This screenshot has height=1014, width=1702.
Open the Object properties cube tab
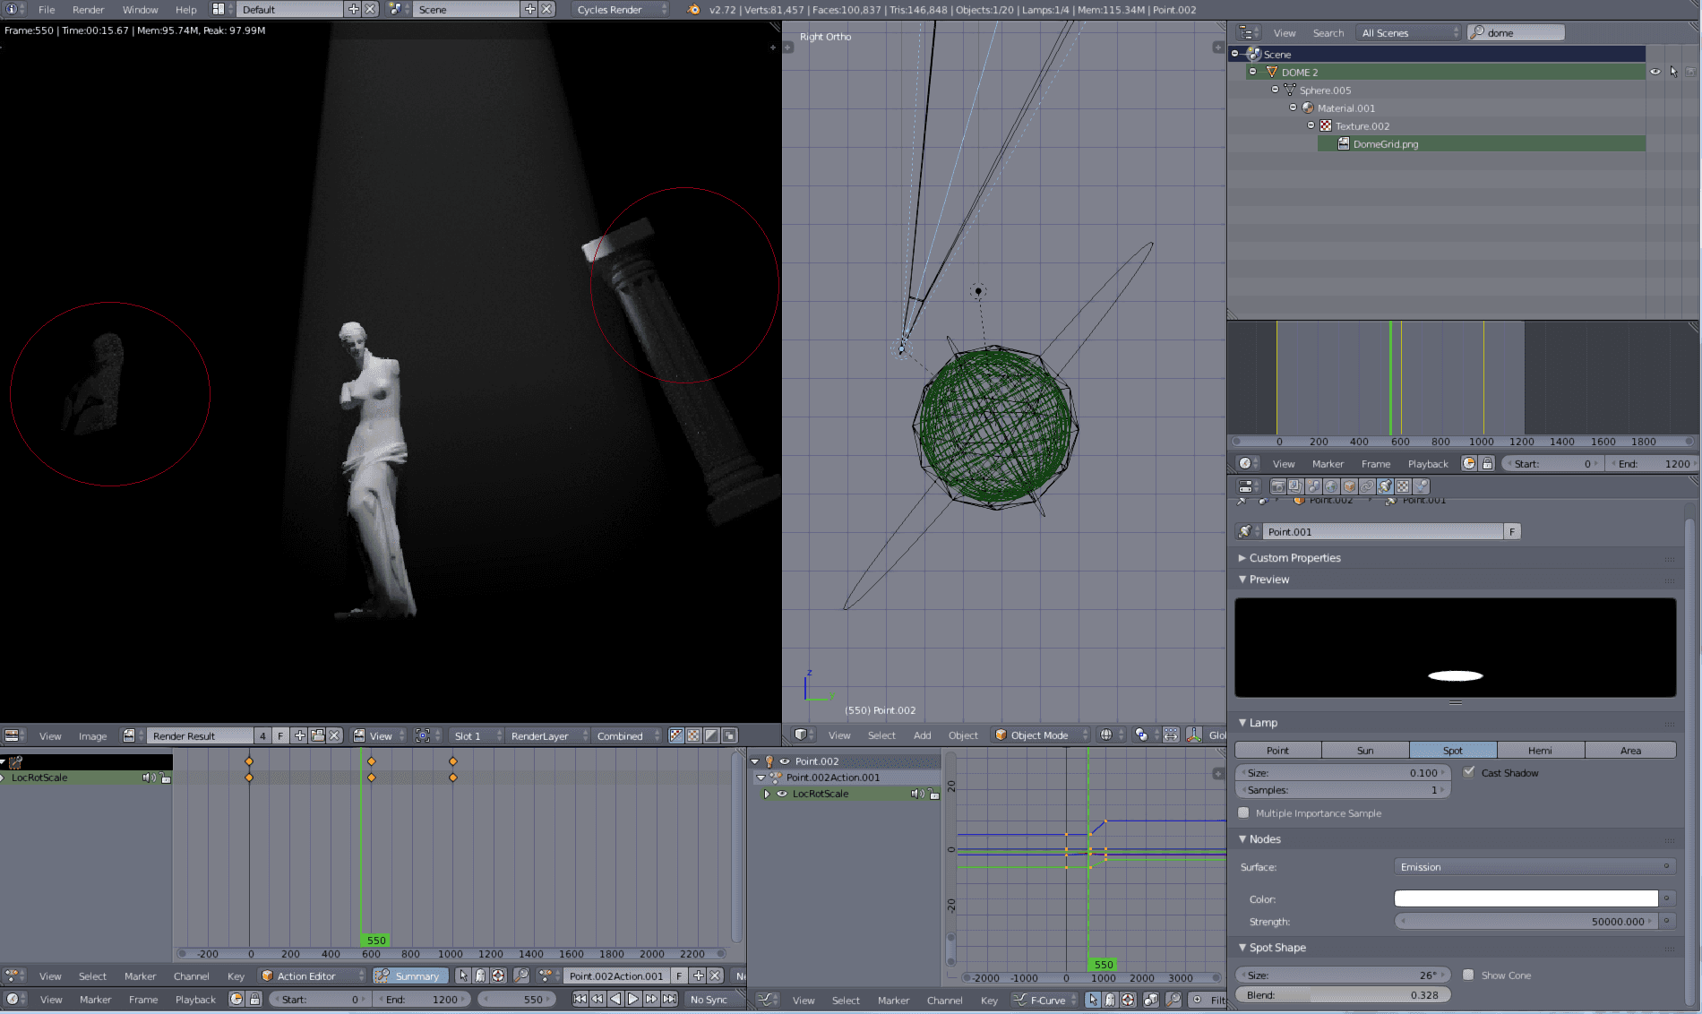pos(1349,486)
